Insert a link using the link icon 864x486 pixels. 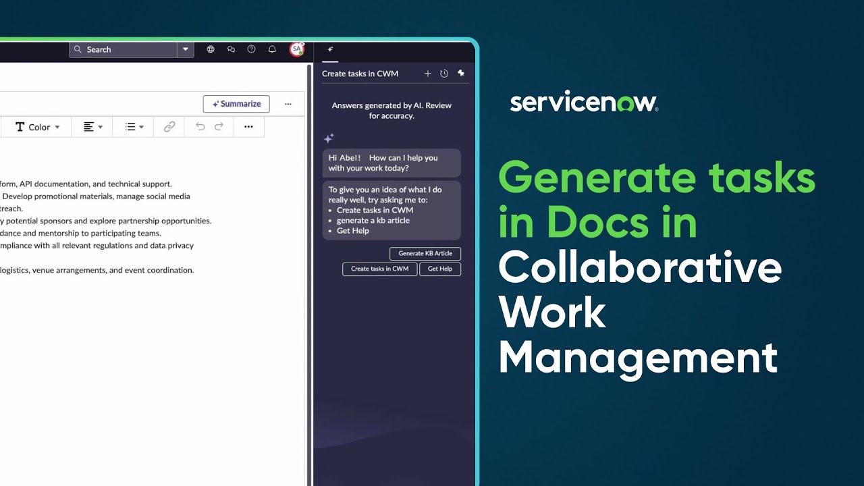[x=168, y=127]
